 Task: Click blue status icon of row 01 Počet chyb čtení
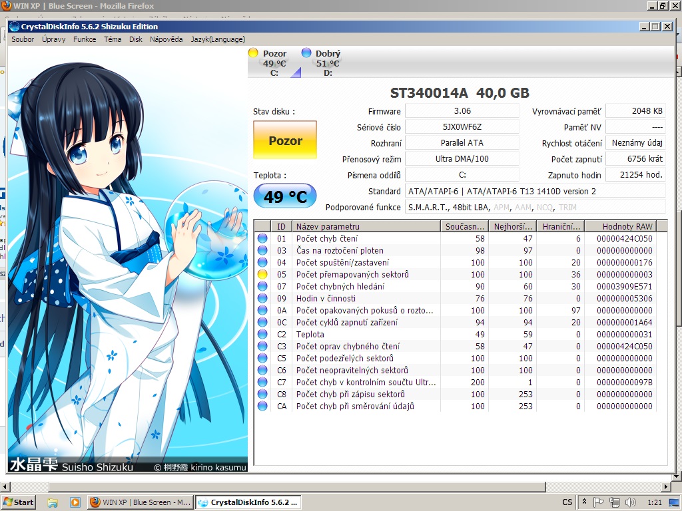(262, 238)
